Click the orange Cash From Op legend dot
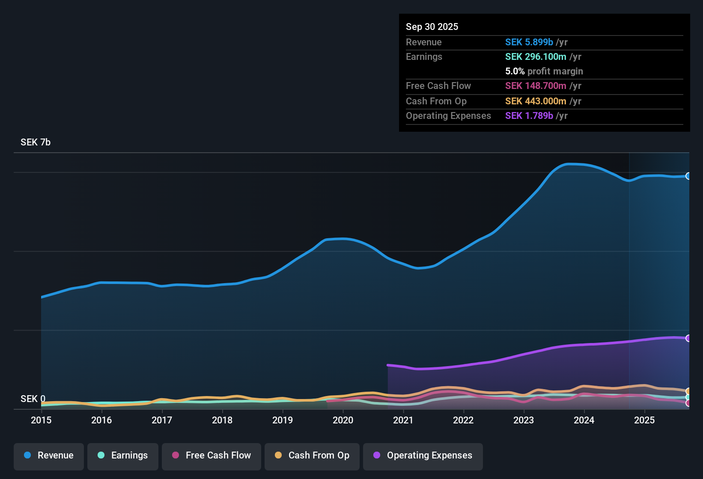The image size is (703, 479). coord(278,455)
